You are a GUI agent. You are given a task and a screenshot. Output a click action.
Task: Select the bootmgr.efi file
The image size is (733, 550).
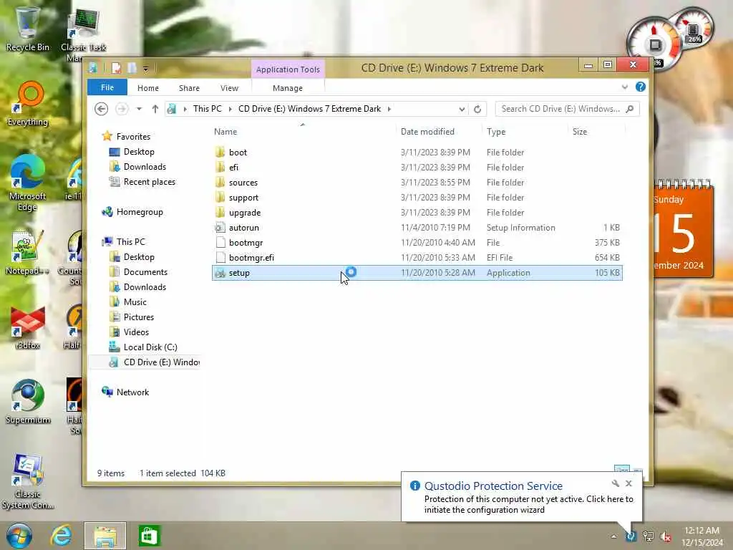pos(417,258)
